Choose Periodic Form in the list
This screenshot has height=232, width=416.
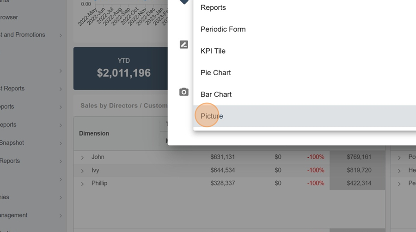(x=223, y=30)
